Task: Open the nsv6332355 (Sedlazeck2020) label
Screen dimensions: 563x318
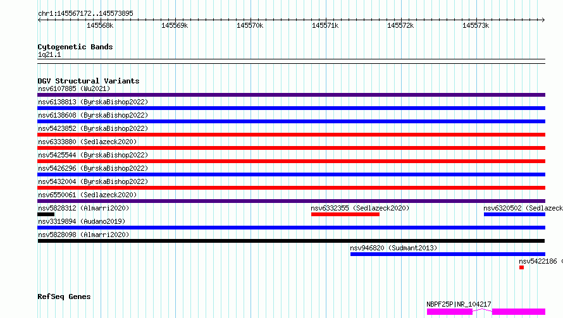Action: (x=360, y=208)
